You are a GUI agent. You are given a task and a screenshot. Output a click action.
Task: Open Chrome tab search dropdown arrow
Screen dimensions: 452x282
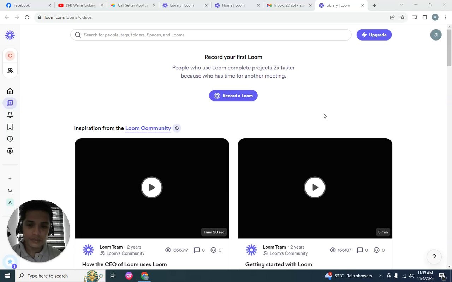tap(401, 5)
